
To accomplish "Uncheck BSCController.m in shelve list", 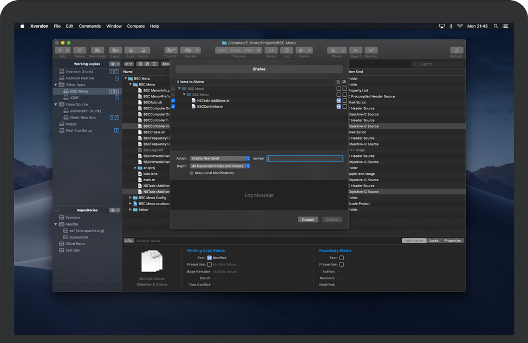I will coord(173,107).
